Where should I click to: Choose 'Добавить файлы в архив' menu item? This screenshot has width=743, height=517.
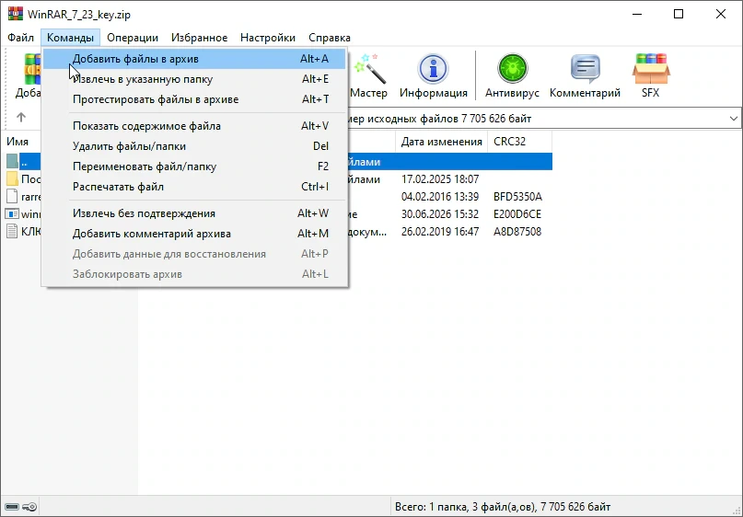tap(195, 59)
